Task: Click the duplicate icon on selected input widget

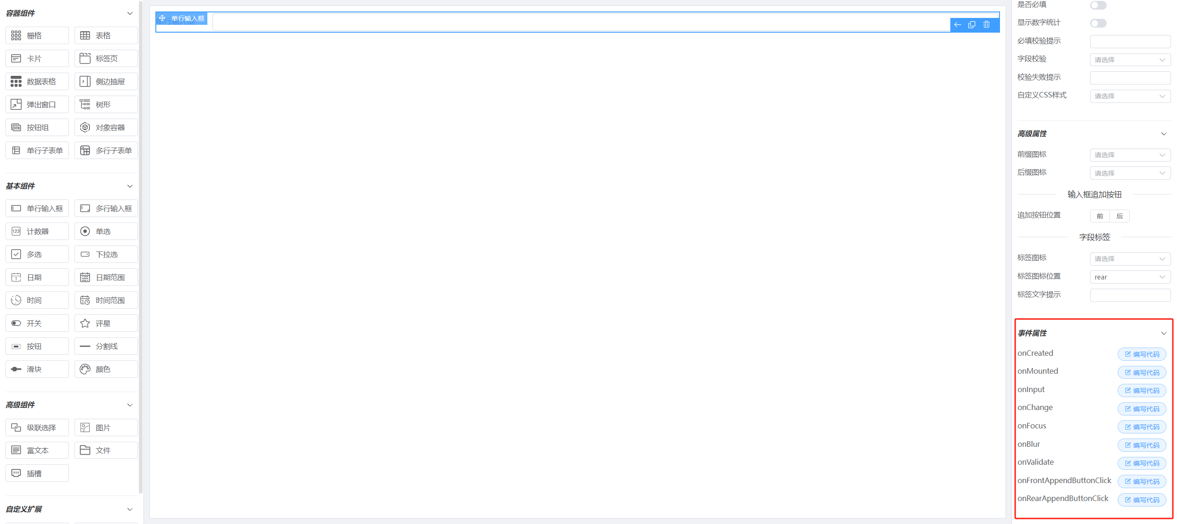Action: pyautogui.click(x=971, y=25)
